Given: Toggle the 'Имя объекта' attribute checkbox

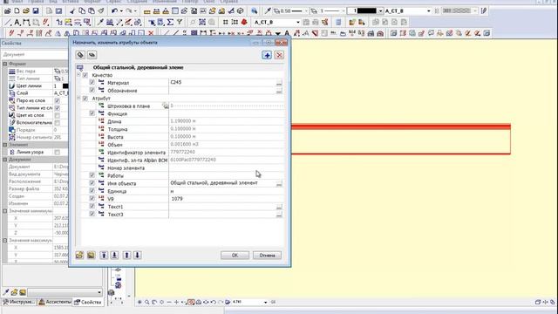Looking at the screenshot, I should coord(92,183).
